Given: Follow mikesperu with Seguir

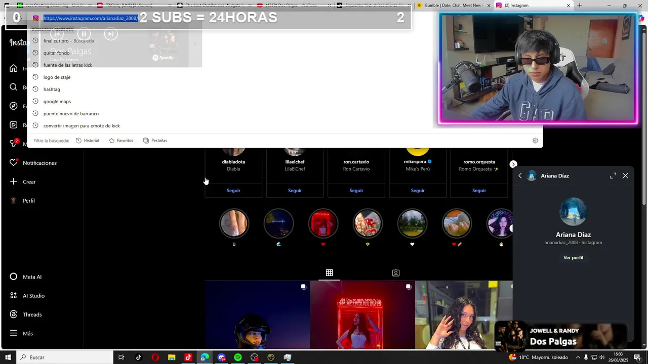Looking at the screenshot, I should (x=418, y=191).
